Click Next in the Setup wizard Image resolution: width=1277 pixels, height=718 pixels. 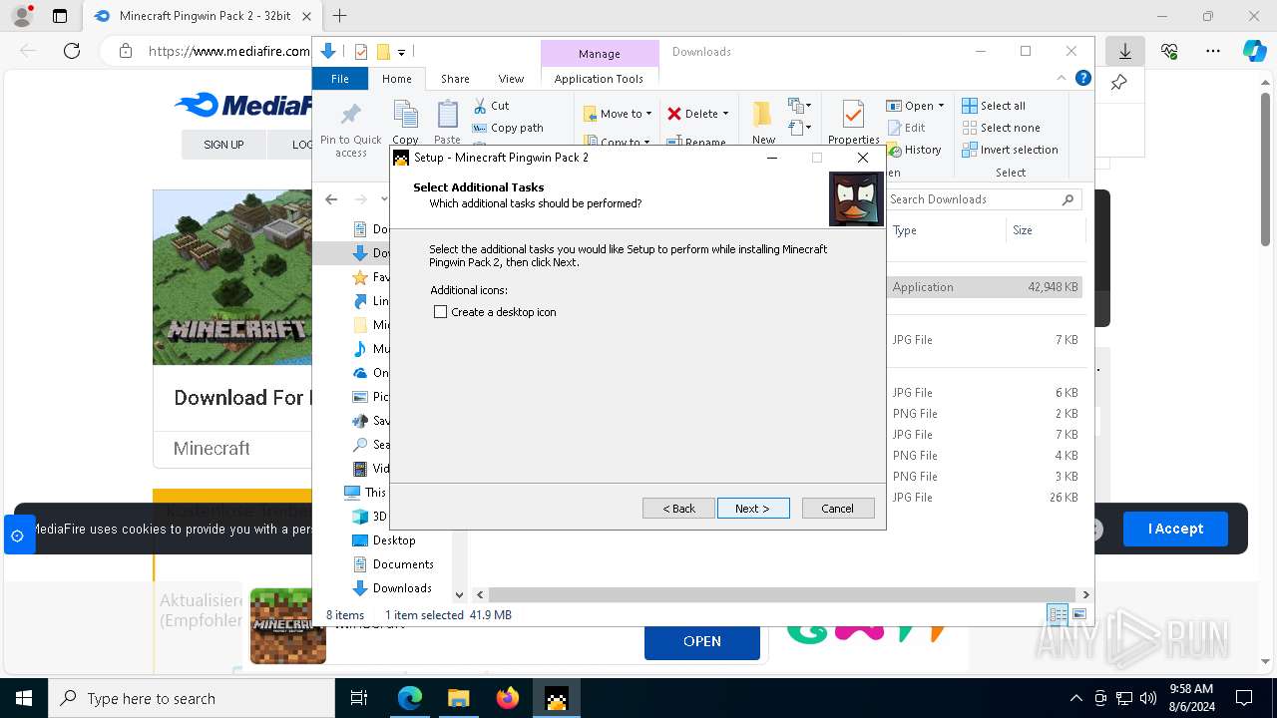click(753, 509)
